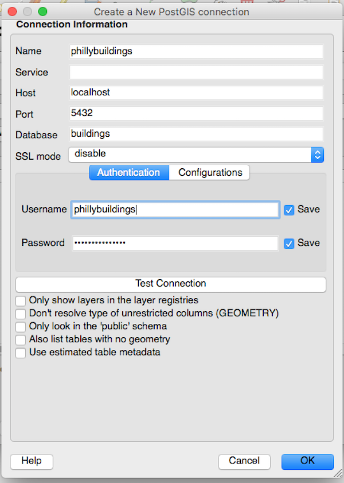Toggle the Save checkbox next to Username

point(290,210)
